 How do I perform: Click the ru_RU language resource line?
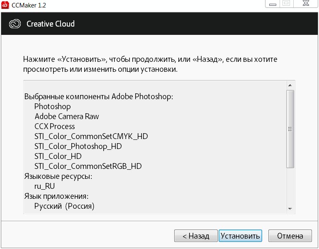click(44, 186)
